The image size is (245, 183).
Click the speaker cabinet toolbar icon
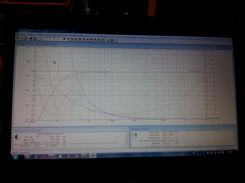point(35,39)
